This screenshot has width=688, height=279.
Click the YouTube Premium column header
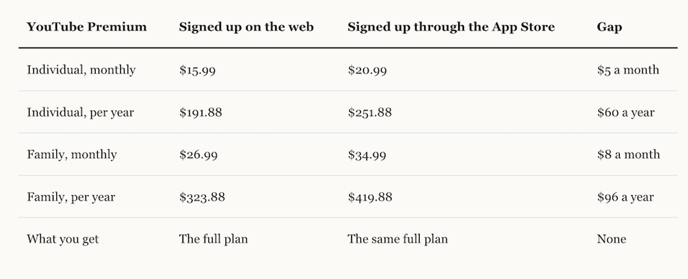pyautogui.click(x=86, y=27)
